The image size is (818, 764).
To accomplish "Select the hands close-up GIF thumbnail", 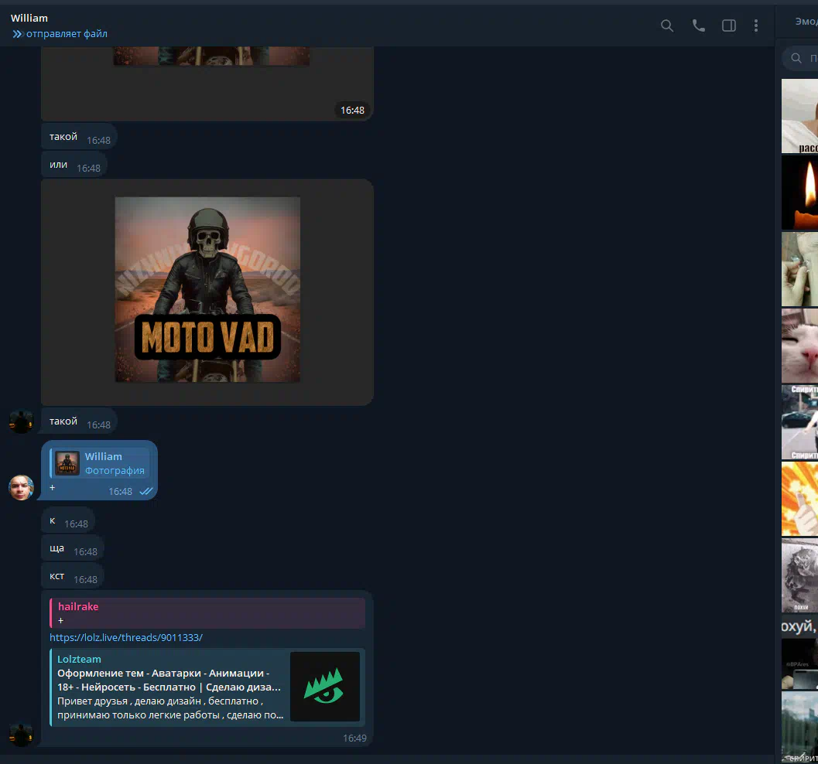I will pos(799,269).
